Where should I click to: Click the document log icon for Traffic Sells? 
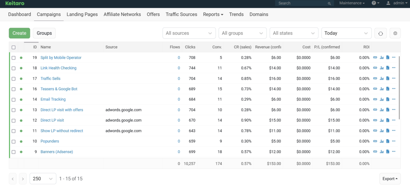tap(388, 79)
